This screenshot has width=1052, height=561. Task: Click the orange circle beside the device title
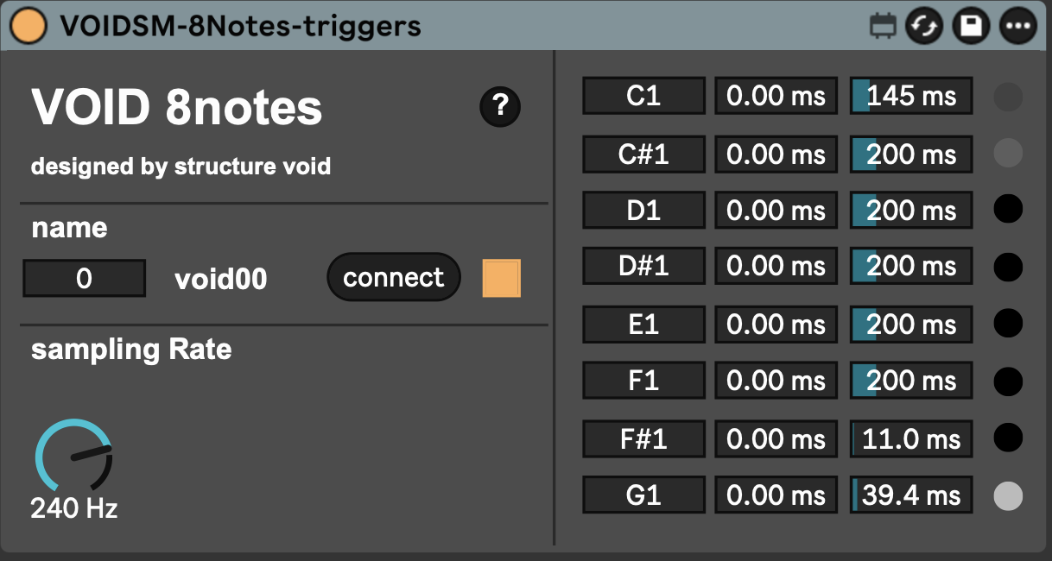[29, 26]
